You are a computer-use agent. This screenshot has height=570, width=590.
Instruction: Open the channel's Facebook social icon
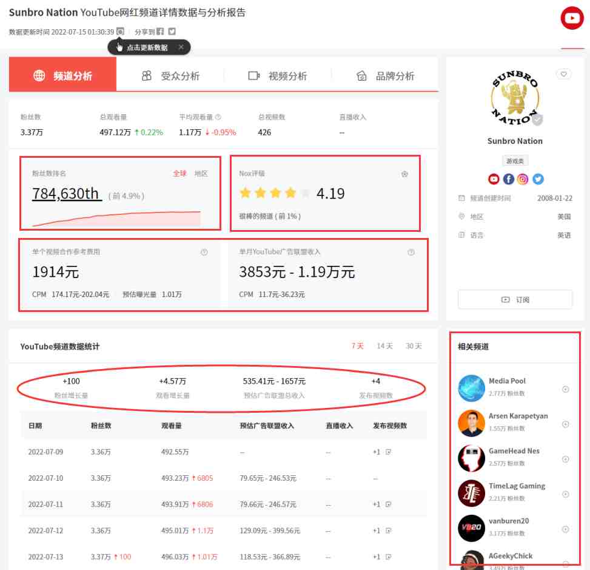(508, 179)
